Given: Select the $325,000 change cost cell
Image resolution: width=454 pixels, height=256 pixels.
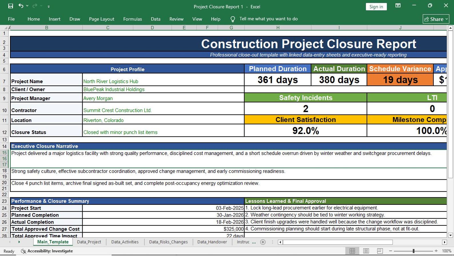Looking at the screenshot, I should (x=163, y=229).
